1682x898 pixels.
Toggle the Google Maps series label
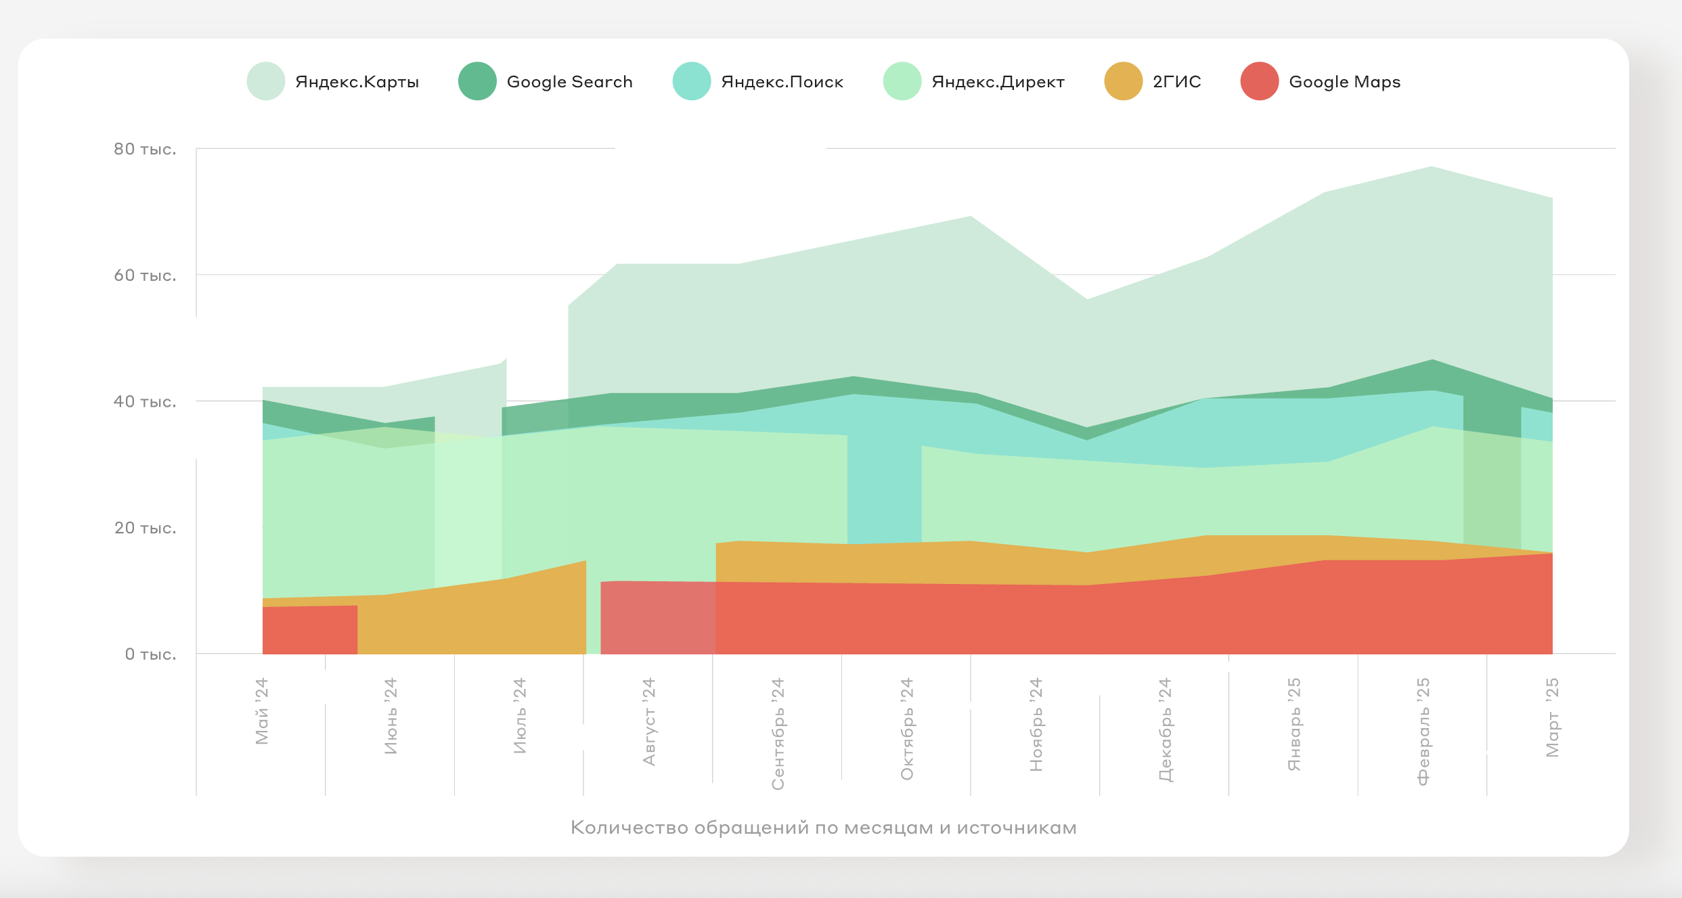(1344, 82)
